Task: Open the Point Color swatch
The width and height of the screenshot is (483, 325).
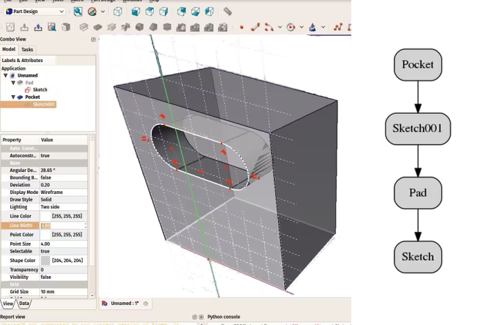Action: [46, 235]
